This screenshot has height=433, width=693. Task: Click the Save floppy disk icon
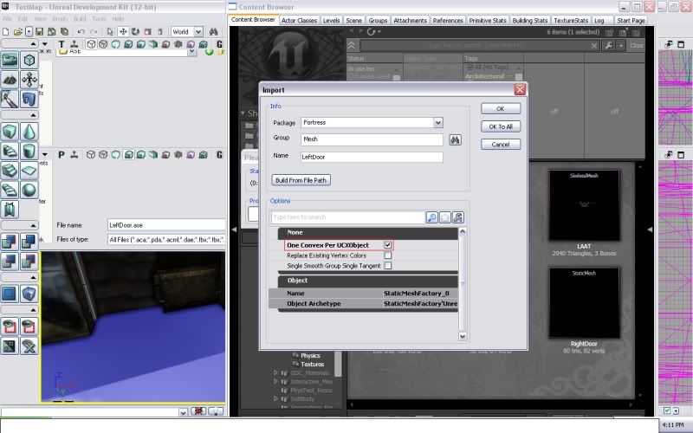coord(39,32)
